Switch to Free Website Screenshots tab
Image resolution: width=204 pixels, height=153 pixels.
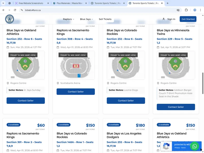tap(31, 3)
